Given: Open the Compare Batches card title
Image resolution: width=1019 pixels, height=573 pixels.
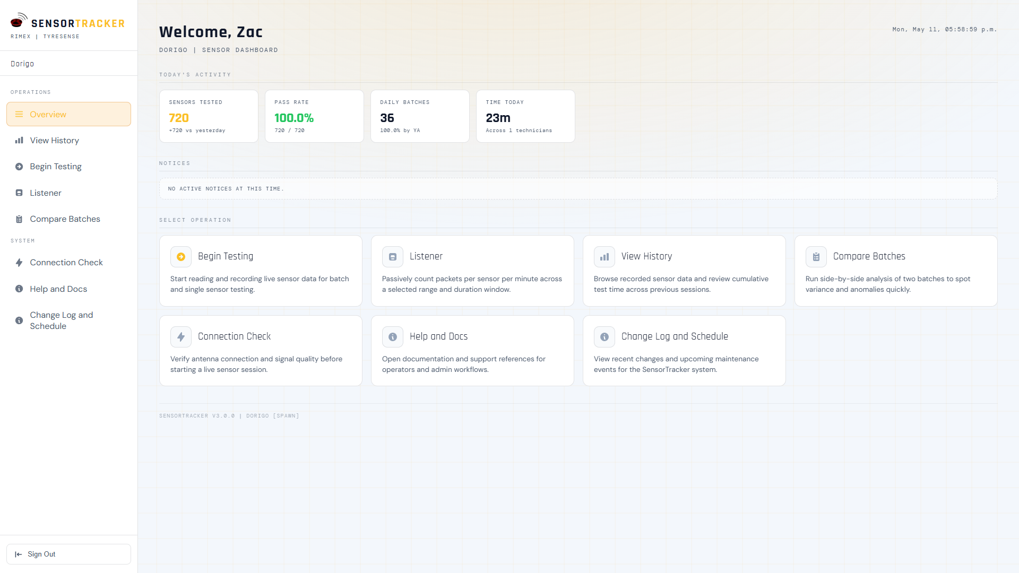Looking at the screenshot, I should pyautogui.click(x=869, y=256).
